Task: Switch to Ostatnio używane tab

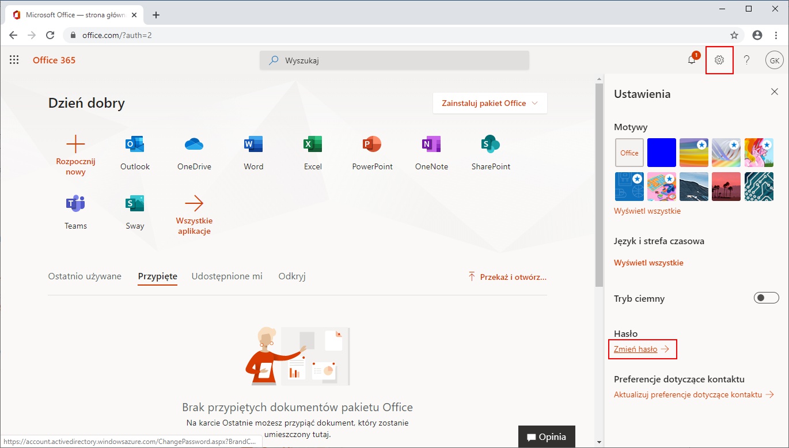Action: (85, 276)
